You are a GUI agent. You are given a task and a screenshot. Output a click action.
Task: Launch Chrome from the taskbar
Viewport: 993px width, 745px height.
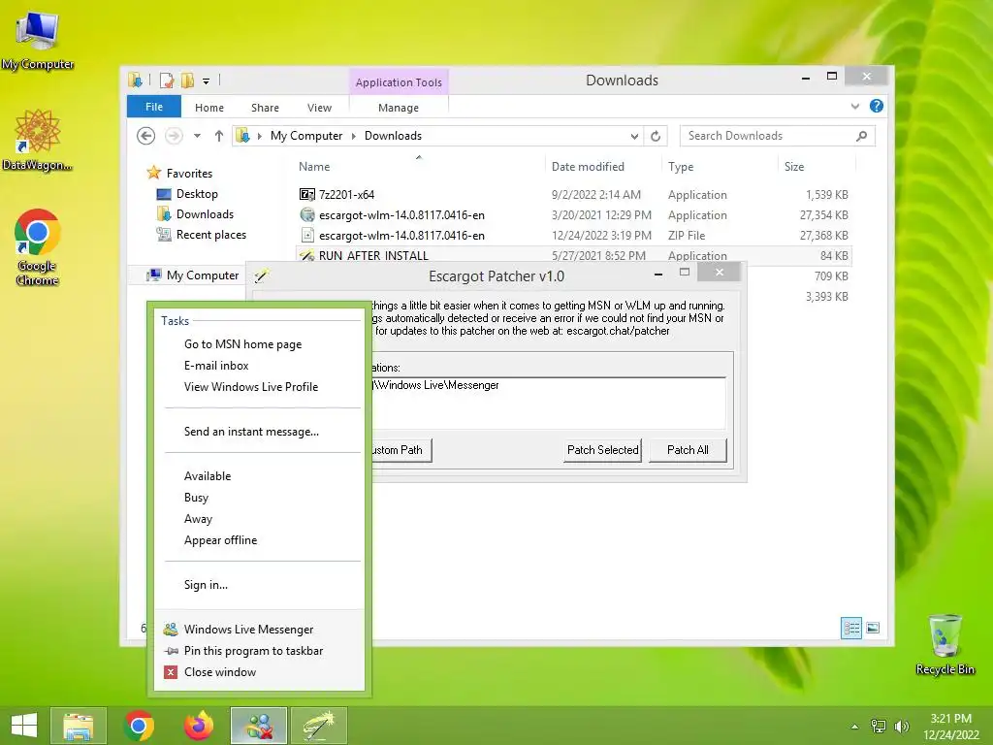click(140, 726)
